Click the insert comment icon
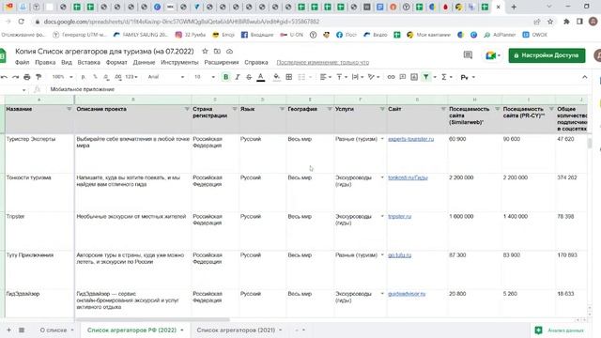The image size is (601, 338). tap(403, 77)
